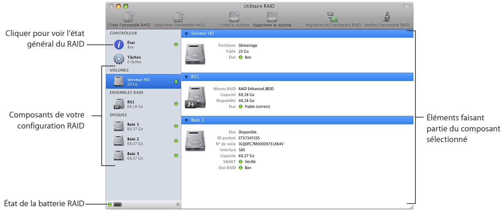Click the sidebar divider grip handle
The height and width of the screenshot is (212, 503).
pyautogui.click(x=178, y=205)
